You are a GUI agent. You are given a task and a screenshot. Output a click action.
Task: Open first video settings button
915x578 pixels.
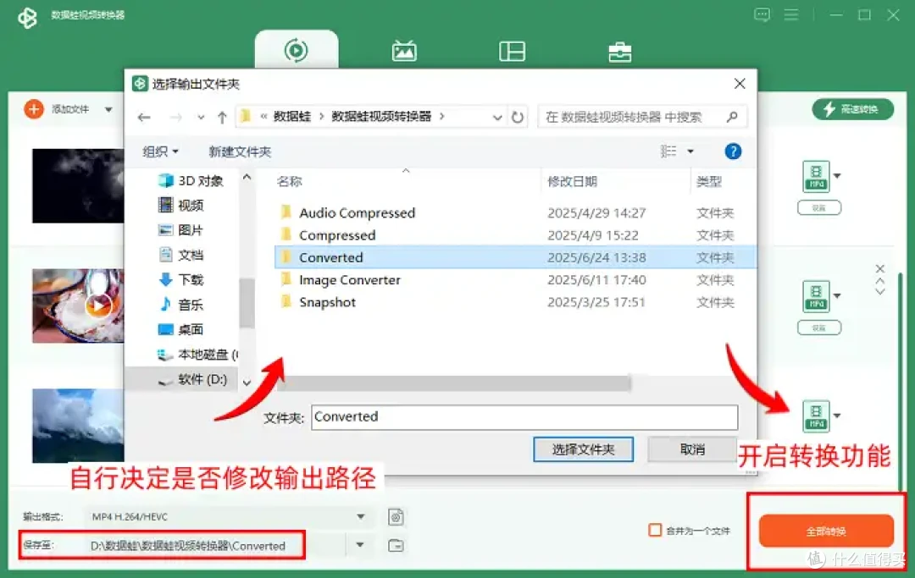tap(818, 208)
